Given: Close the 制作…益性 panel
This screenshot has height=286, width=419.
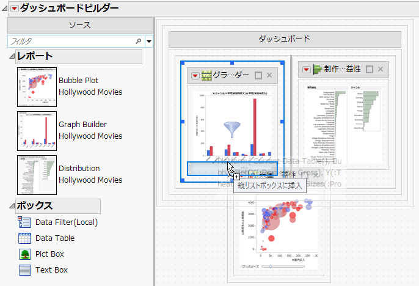Looking at the screenshot, I should click(381, 69).
